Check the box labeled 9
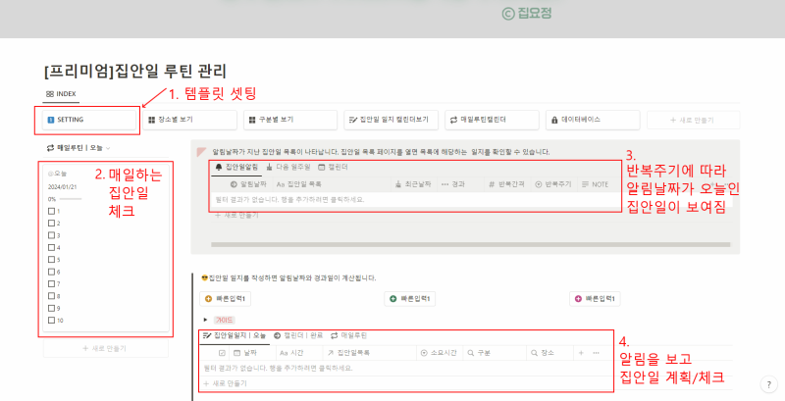Screen dimensions: 785x401 coord(51,308)
